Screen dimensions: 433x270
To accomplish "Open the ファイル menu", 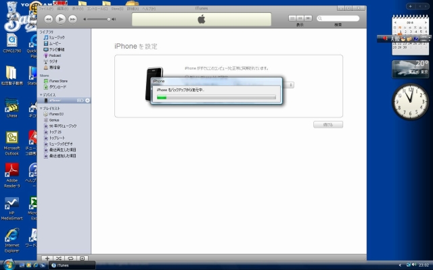I will pos(45,9).
